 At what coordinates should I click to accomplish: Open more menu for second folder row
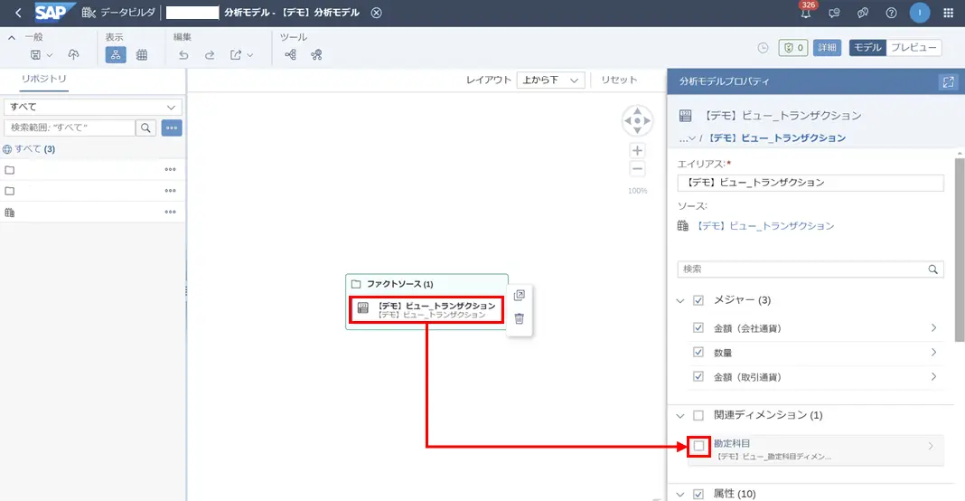tap(171, 191)
